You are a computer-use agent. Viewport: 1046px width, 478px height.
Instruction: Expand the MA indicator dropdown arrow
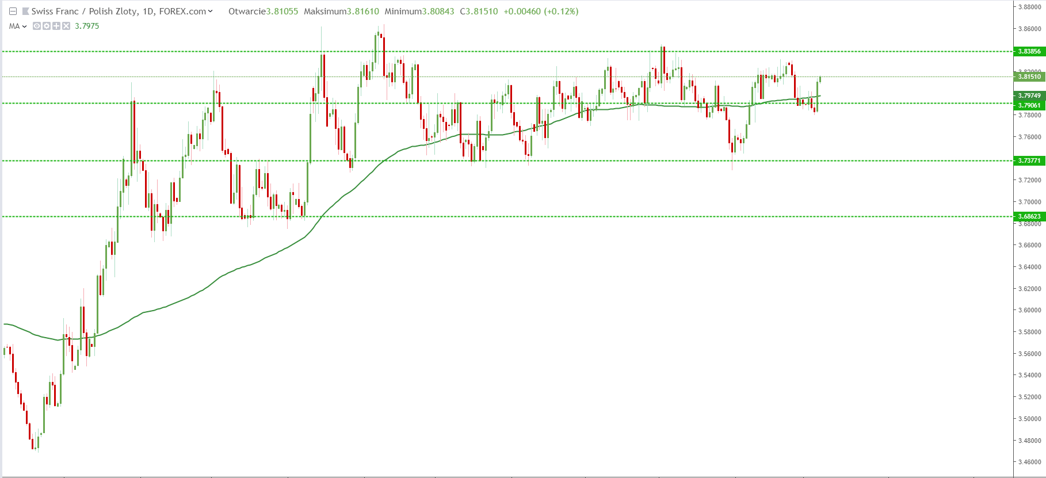[x=24, y=26]
